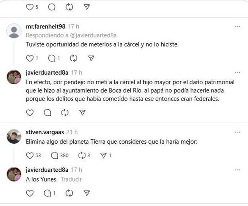Like mr.farenheit98's reply about la cárcel
Image resolution: width=248 pixels, height=206 pixels.
(29, 58)
